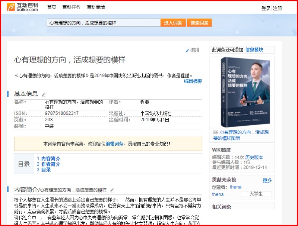Open the 百科商城 navigation item
This screenshot has height=226, width=298.
point(96,7)
